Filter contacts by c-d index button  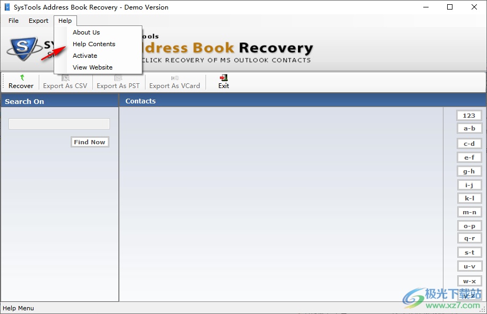[469, 144]
